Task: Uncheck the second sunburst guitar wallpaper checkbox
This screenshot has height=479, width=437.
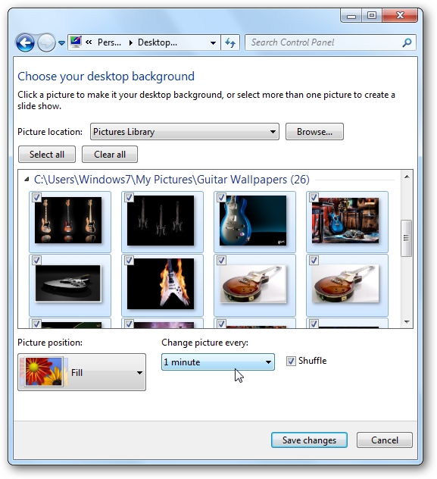Action: click(x=314, y=260)
